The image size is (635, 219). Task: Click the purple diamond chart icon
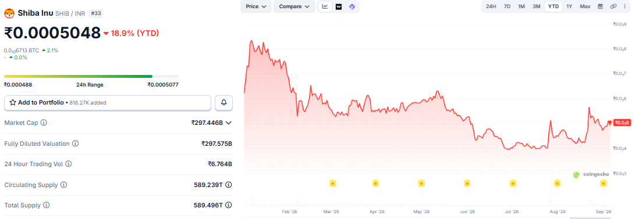pos(352,6)
